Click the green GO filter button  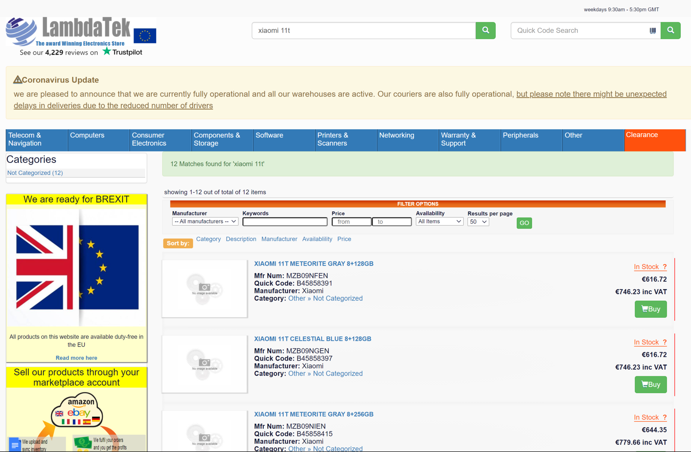point(524,223)
